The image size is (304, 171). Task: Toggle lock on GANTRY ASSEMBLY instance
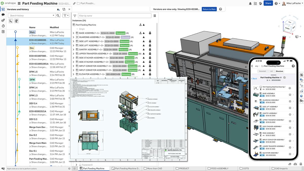pyautogui.click(x=150, y=50)
